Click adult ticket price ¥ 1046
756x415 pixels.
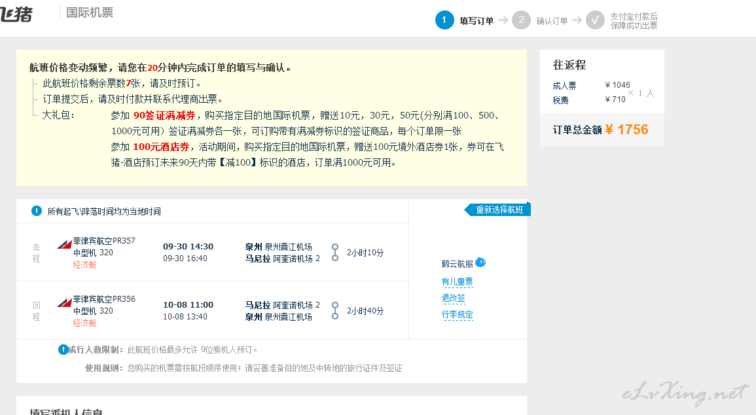pyautogui.click(x=618, y=85)
